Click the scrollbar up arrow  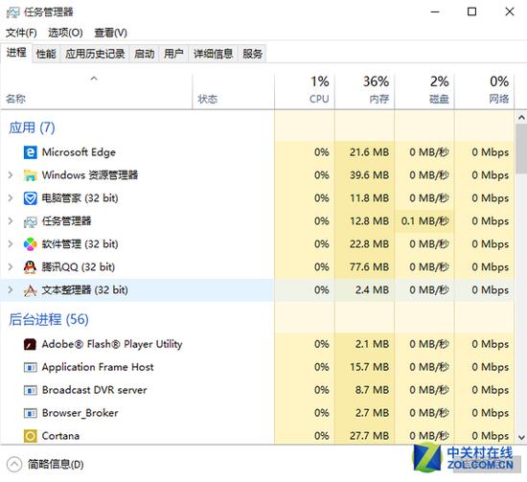(x=521, y=118)
